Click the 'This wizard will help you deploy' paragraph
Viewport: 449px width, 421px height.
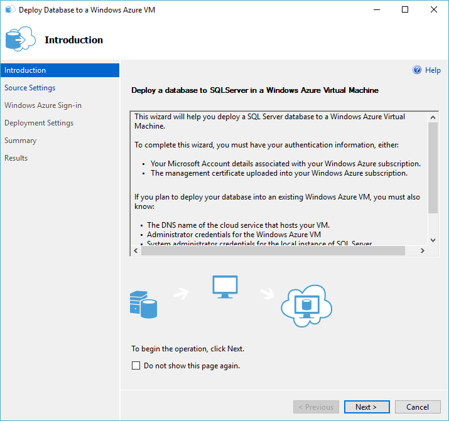pos(270,121)
